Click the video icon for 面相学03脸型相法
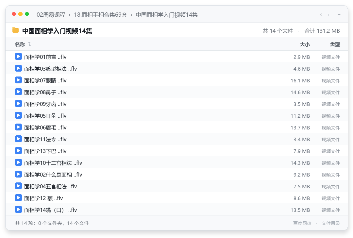The height and width of the screenshot is (238, 353). pyautogui.click(x=18, y=68)
